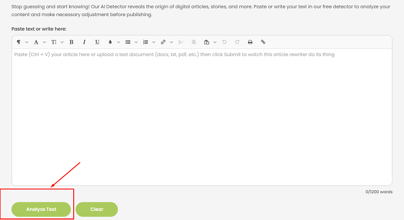This screenshot has width=404, height=220.
Task: Toggle bold formatting
Action: 71,42
